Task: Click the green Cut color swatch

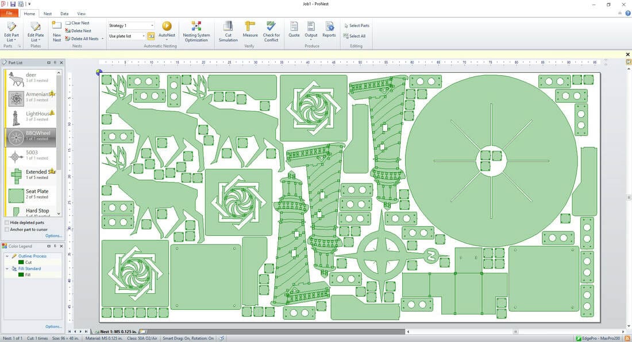Action: tap(21, 262)
